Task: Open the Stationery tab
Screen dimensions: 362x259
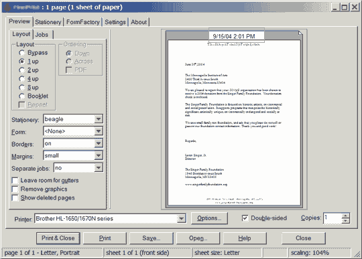Action: point(48,22)
